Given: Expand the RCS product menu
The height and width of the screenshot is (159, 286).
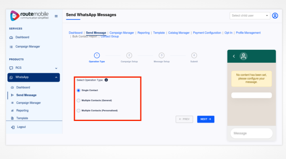Looking at the screenshot, I should 34,68.
